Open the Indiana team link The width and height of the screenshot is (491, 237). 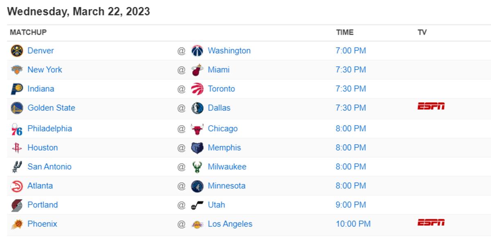click(x=41, y=89)
